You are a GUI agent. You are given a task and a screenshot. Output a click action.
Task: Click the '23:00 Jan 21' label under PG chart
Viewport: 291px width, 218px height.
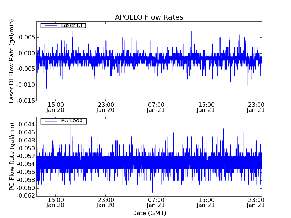click(256, 203)
